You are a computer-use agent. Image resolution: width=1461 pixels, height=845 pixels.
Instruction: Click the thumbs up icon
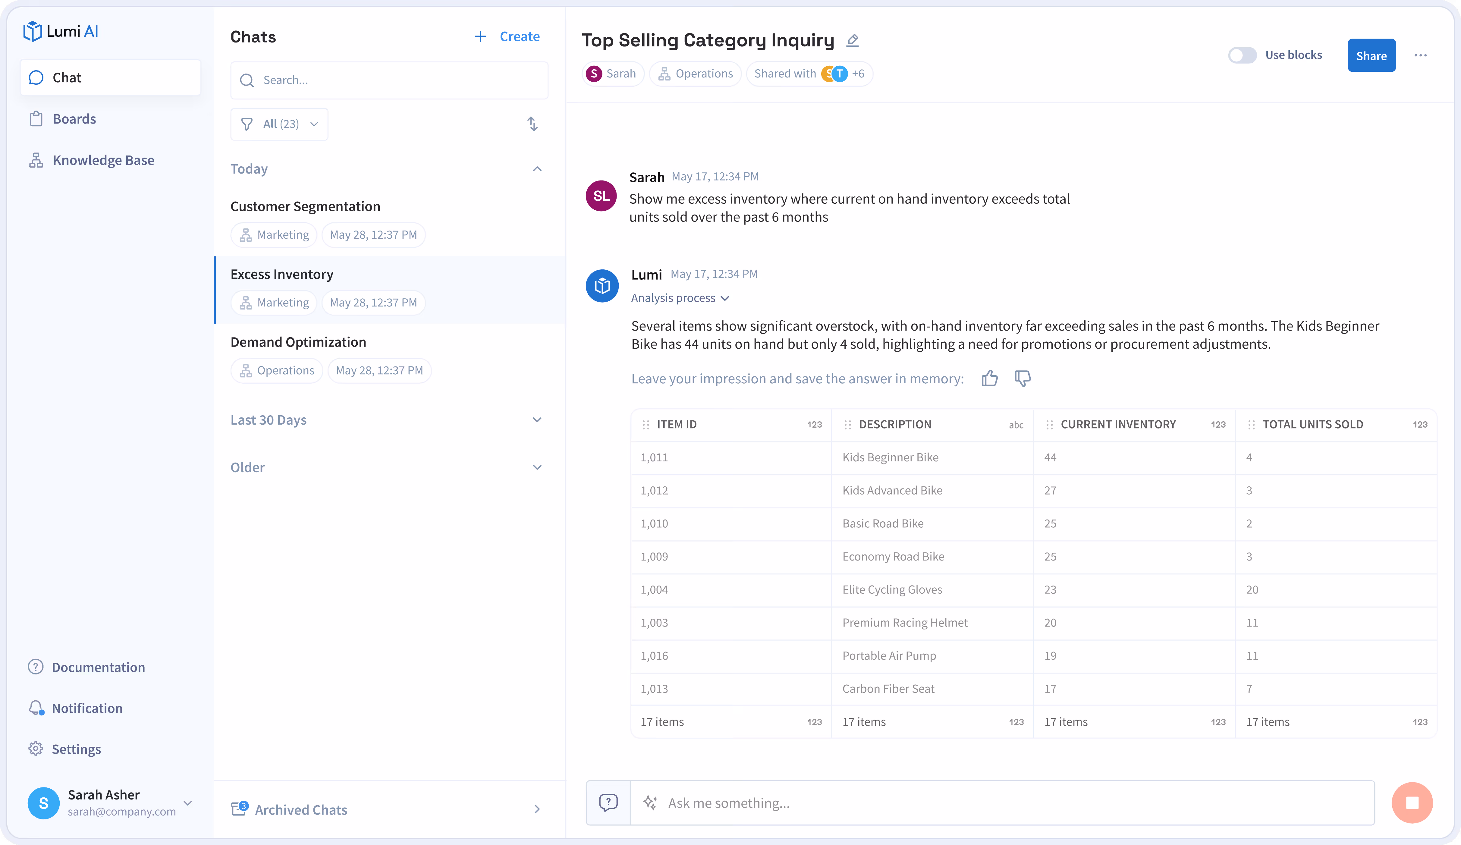[990, 379]
